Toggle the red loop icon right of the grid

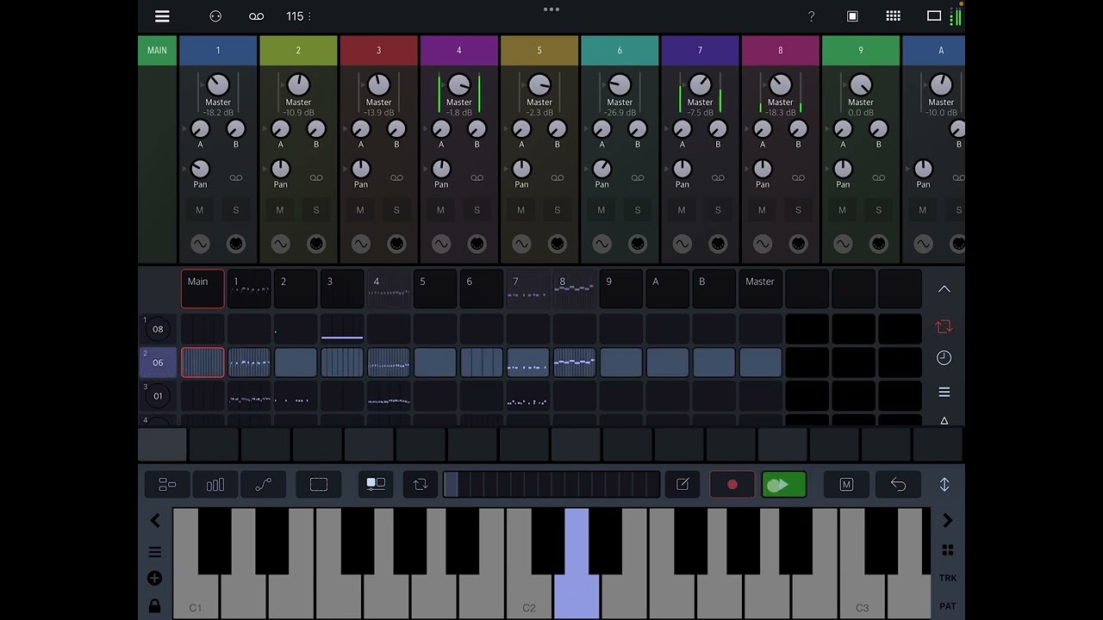pos(944,326)
